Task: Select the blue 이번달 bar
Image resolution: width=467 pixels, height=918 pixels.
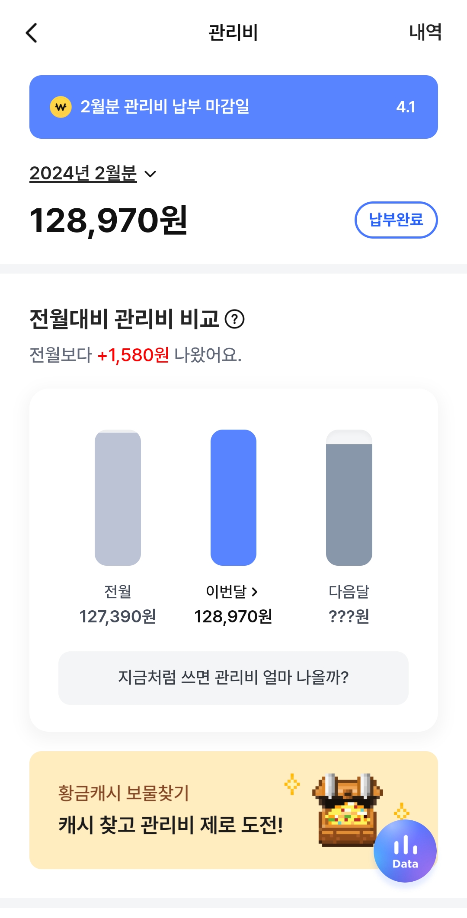Action: 233,497
